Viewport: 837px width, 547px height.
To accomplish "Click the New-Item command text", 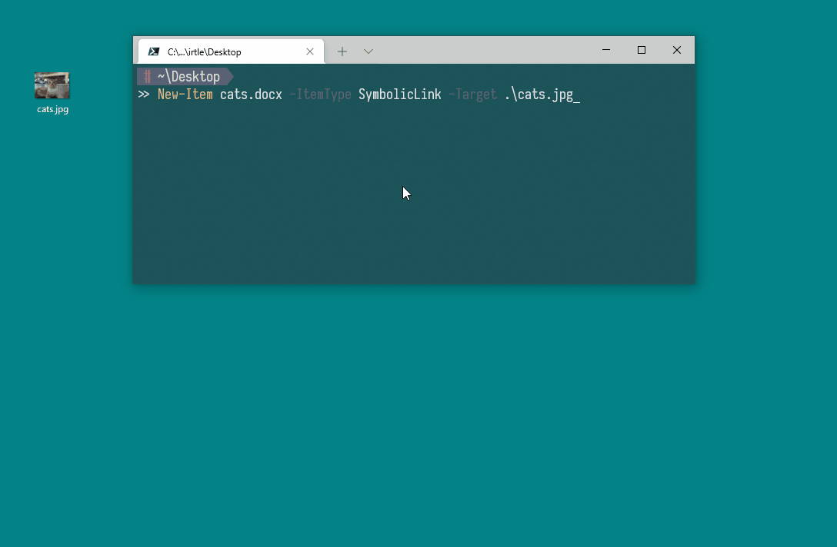I will coord(185,95).
